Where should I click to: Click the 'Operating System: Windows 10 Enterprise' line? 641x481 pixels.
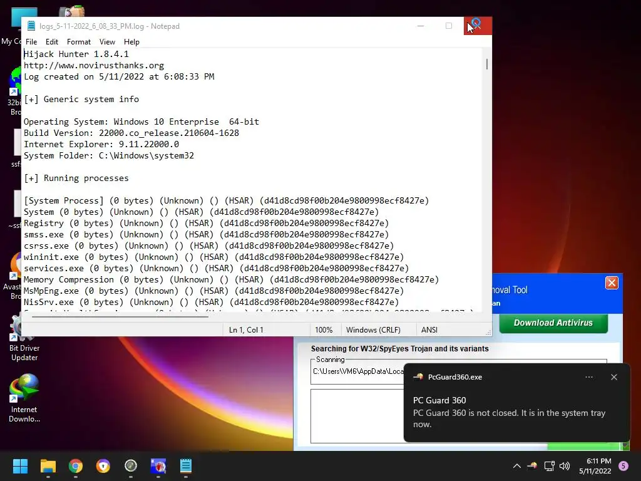click(141, 122)
